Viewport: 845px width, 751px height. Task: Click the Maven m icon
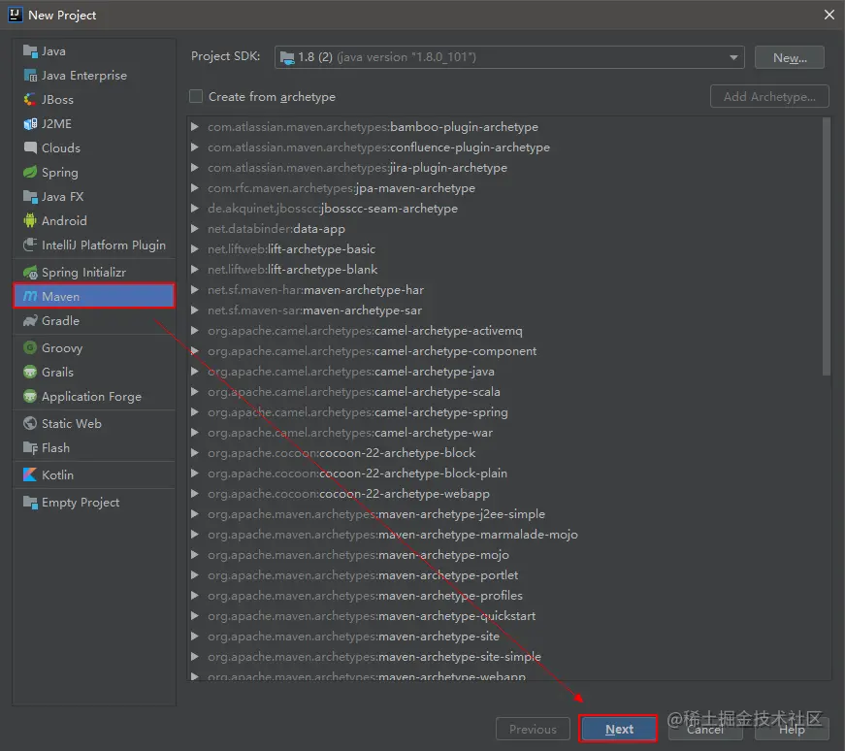pos(30,297)
